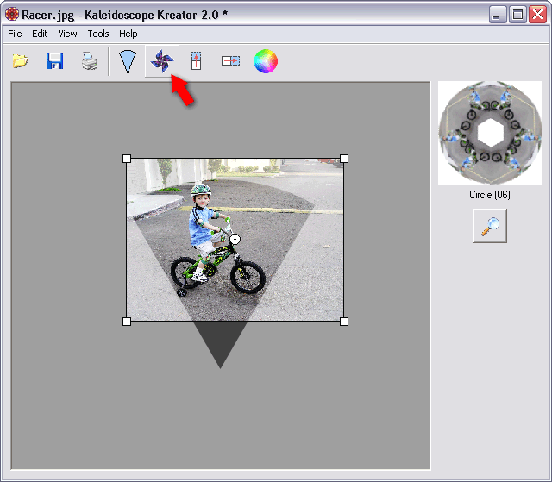The image size is (552, 482).
Task: Print using the printer toolbar icon
Action: pyautogui.click(x=90, y=61)
